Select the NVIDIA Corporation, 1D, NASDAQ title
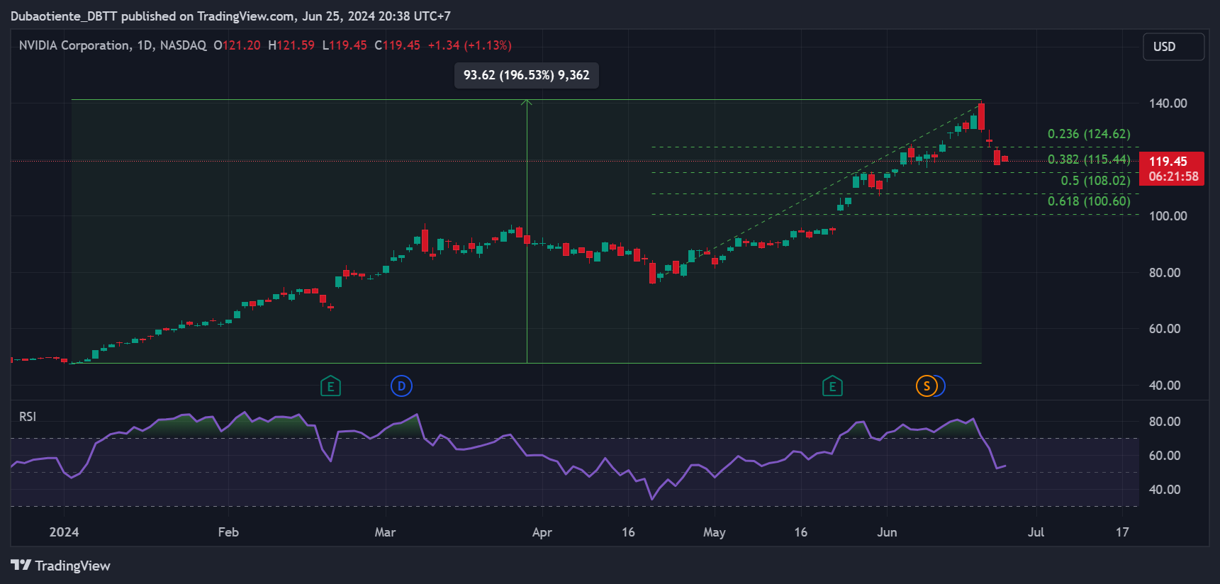 pos(113,45)
